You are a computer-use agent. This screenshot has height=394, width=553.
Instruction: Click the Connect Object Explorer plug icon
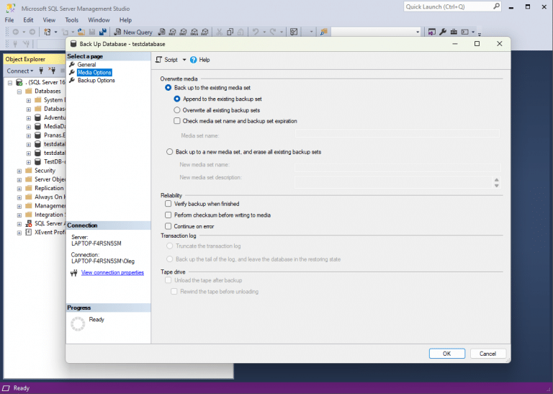[41, 71]
